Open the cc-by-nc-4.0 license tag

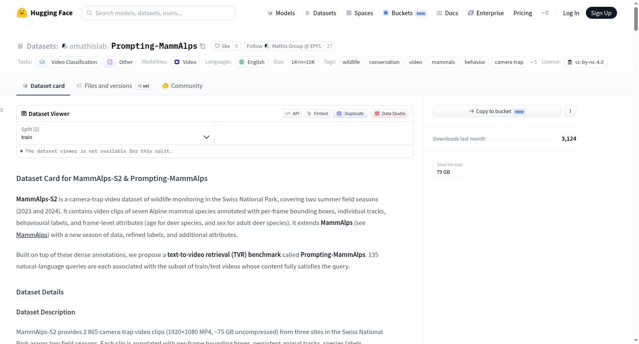(586, 62)
